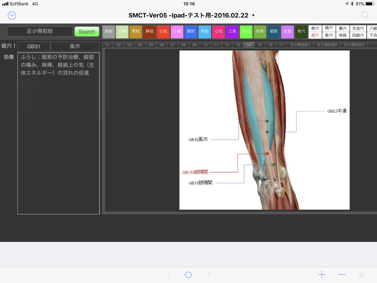
Task: Select the 心経 red meridian button
Action: tap(163, 32)
